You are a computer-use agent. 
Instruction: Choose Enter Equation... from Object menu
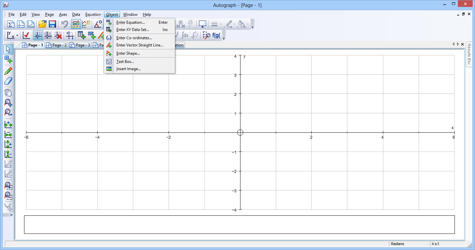coord(140,22)
